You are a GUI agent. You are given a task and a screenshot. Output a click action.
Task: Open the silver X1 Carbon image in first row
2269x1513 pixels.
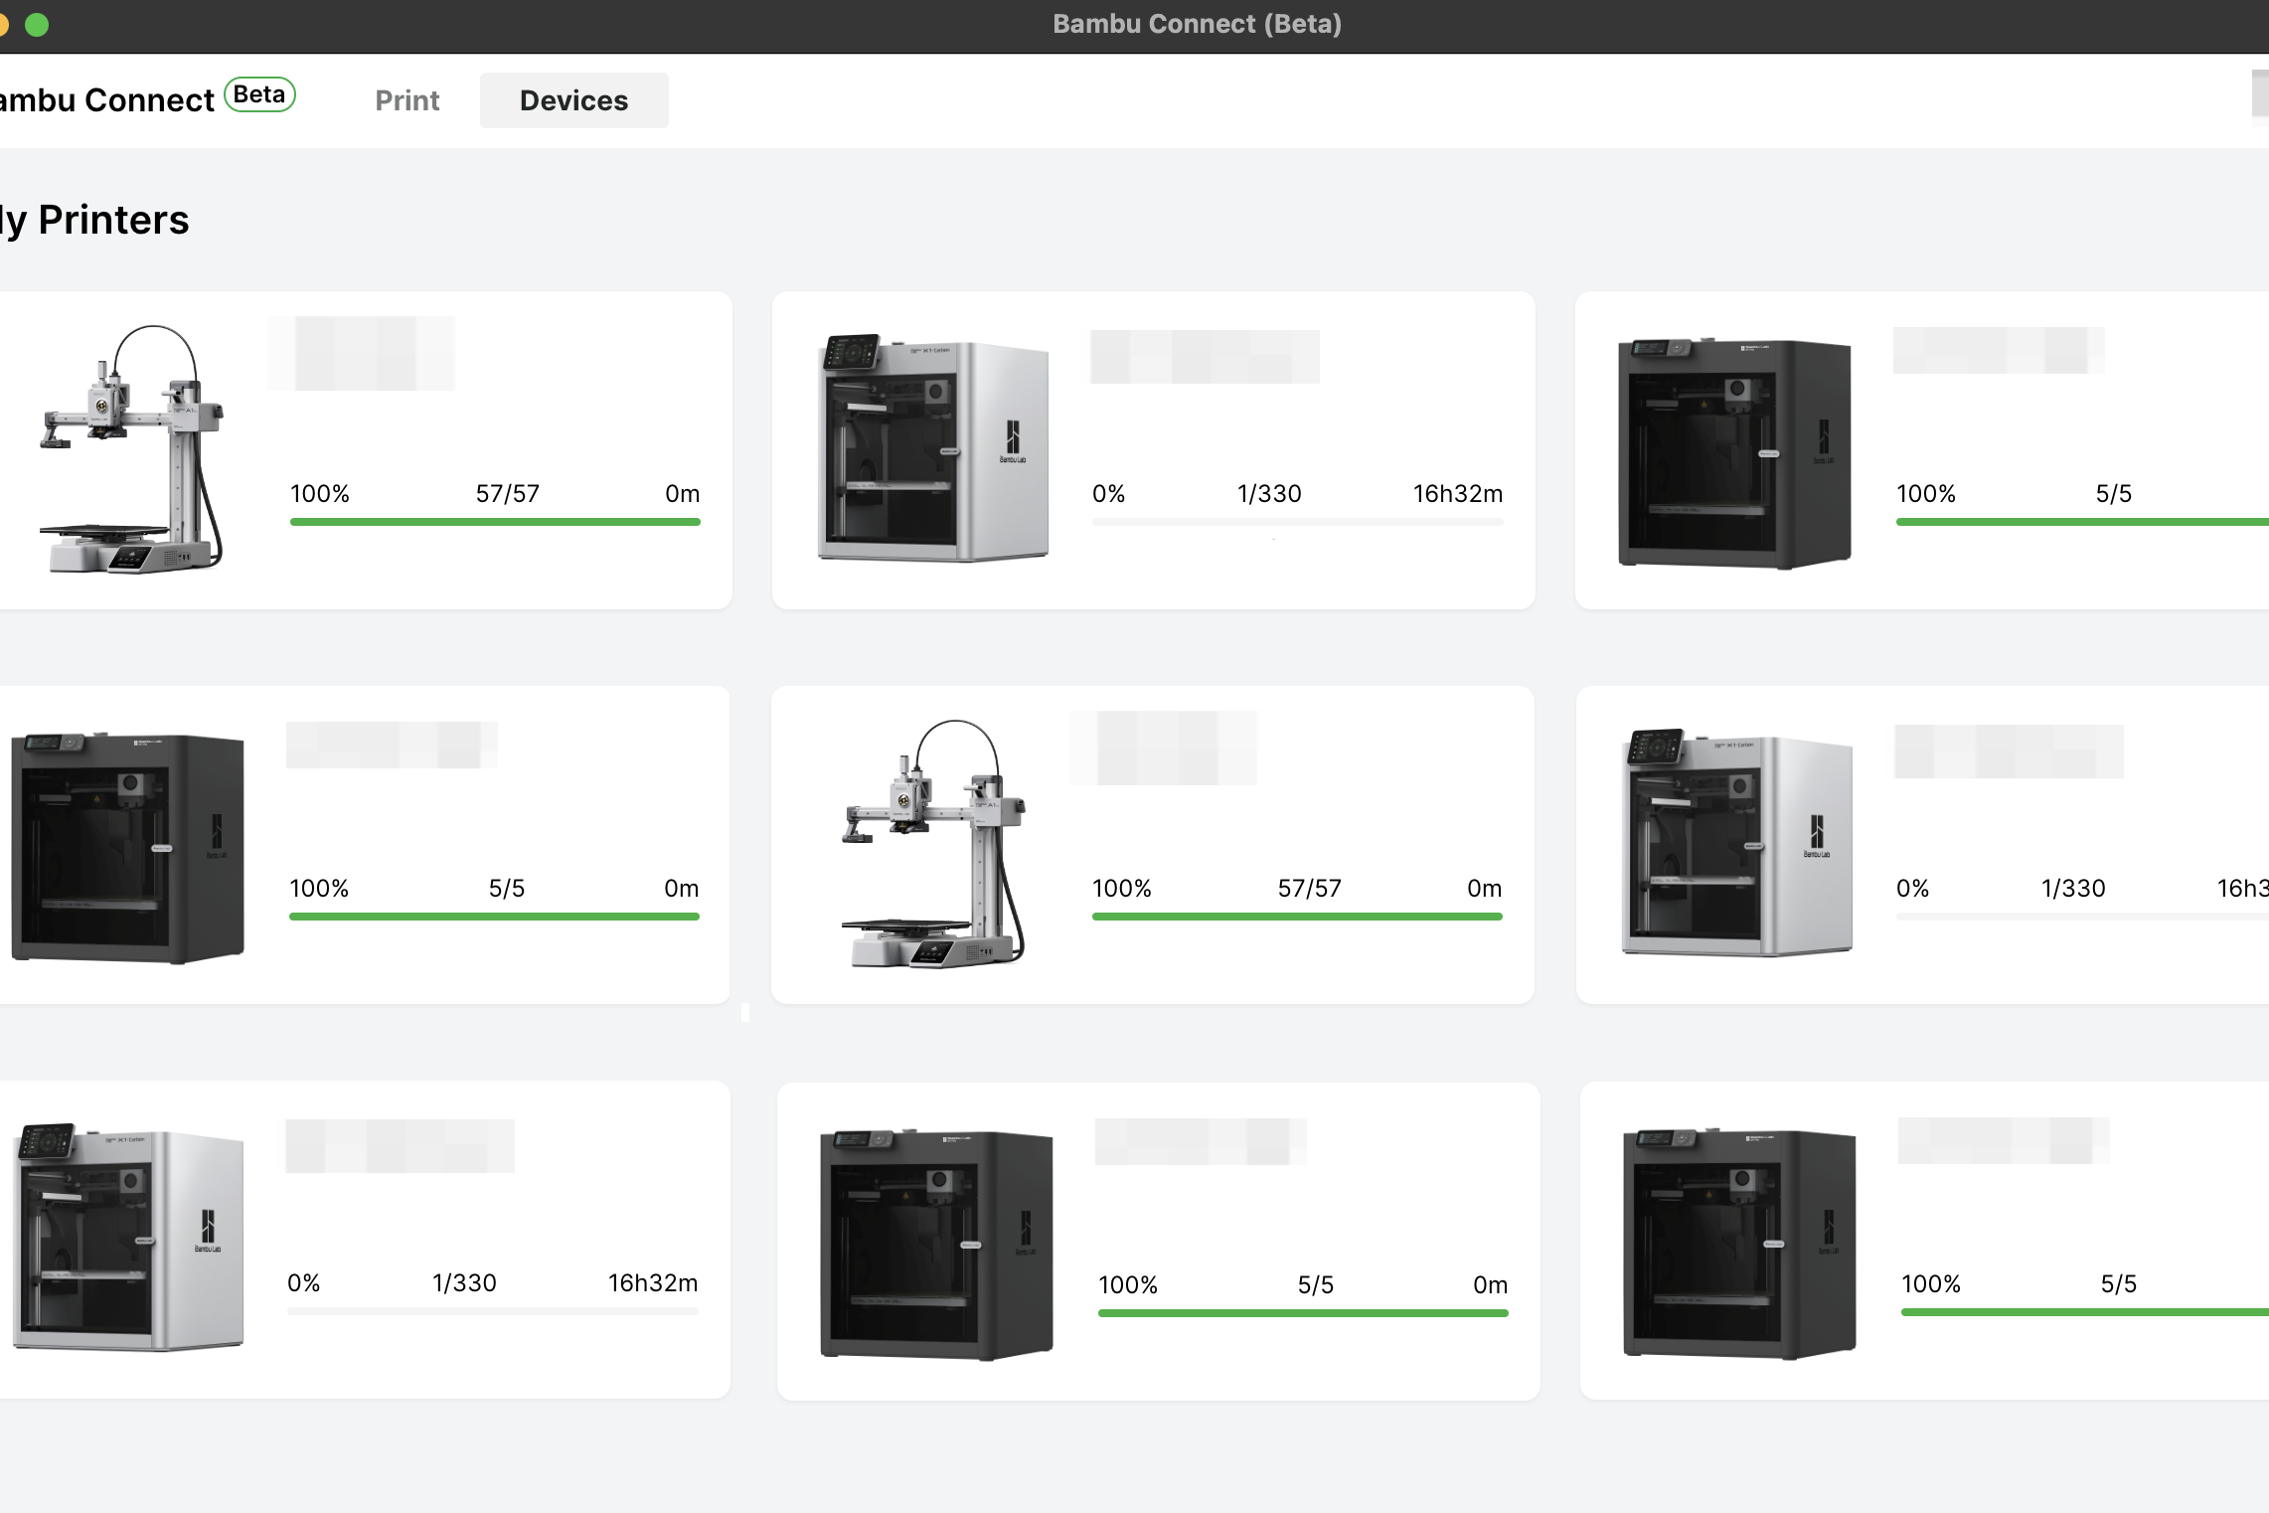pos(932,448)
